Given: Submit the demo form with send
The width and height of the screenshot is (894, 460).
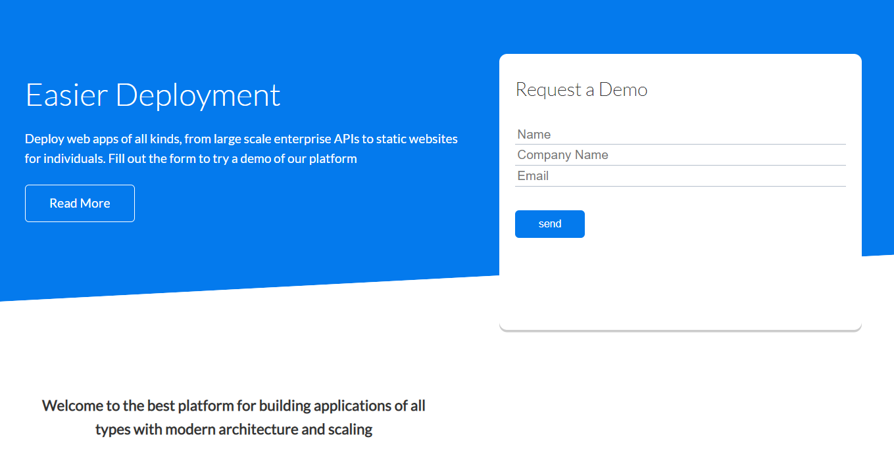Looking at the screenshot, I should [549, 224].
